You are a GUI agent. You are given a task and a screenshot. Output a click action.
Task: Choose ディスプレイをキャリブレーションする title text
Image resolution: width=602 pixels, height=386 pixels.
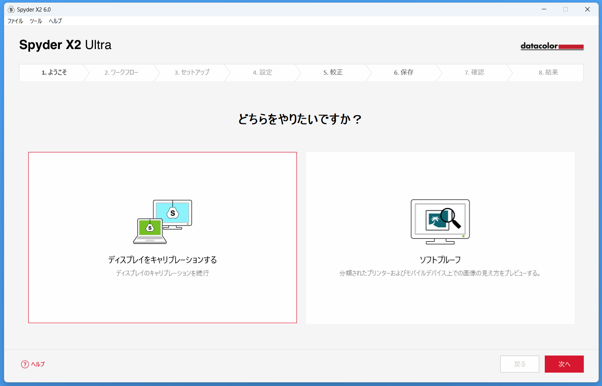(163, 260)
